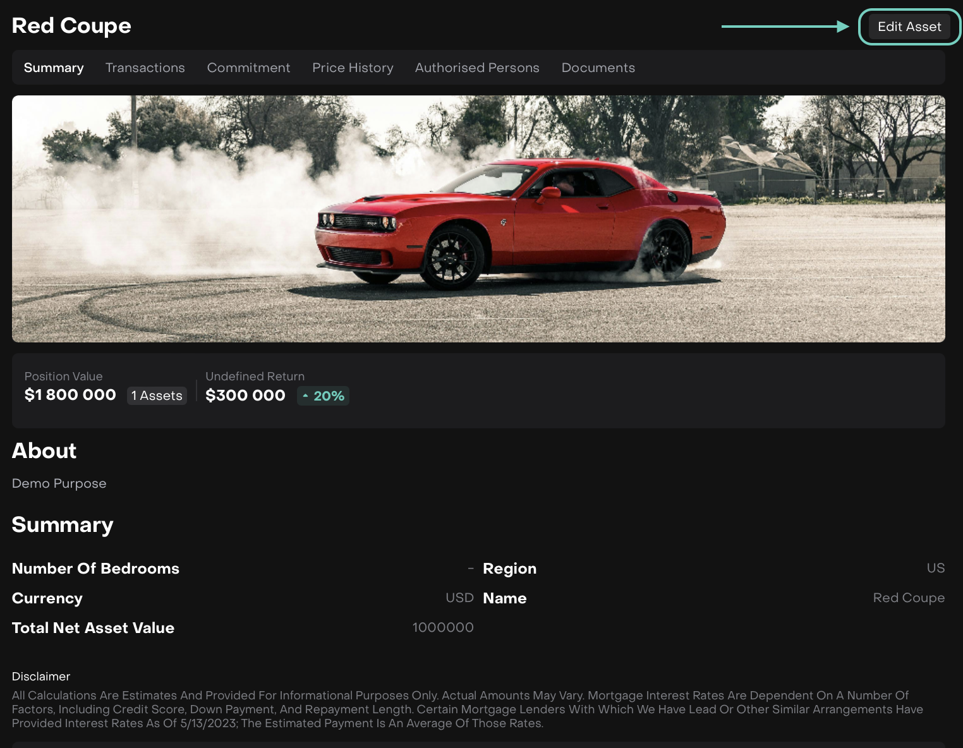Go to Authorised Persons tab
Image resolution: width=963 pixels, height=748 pixels.
click(x=476, y=68)
